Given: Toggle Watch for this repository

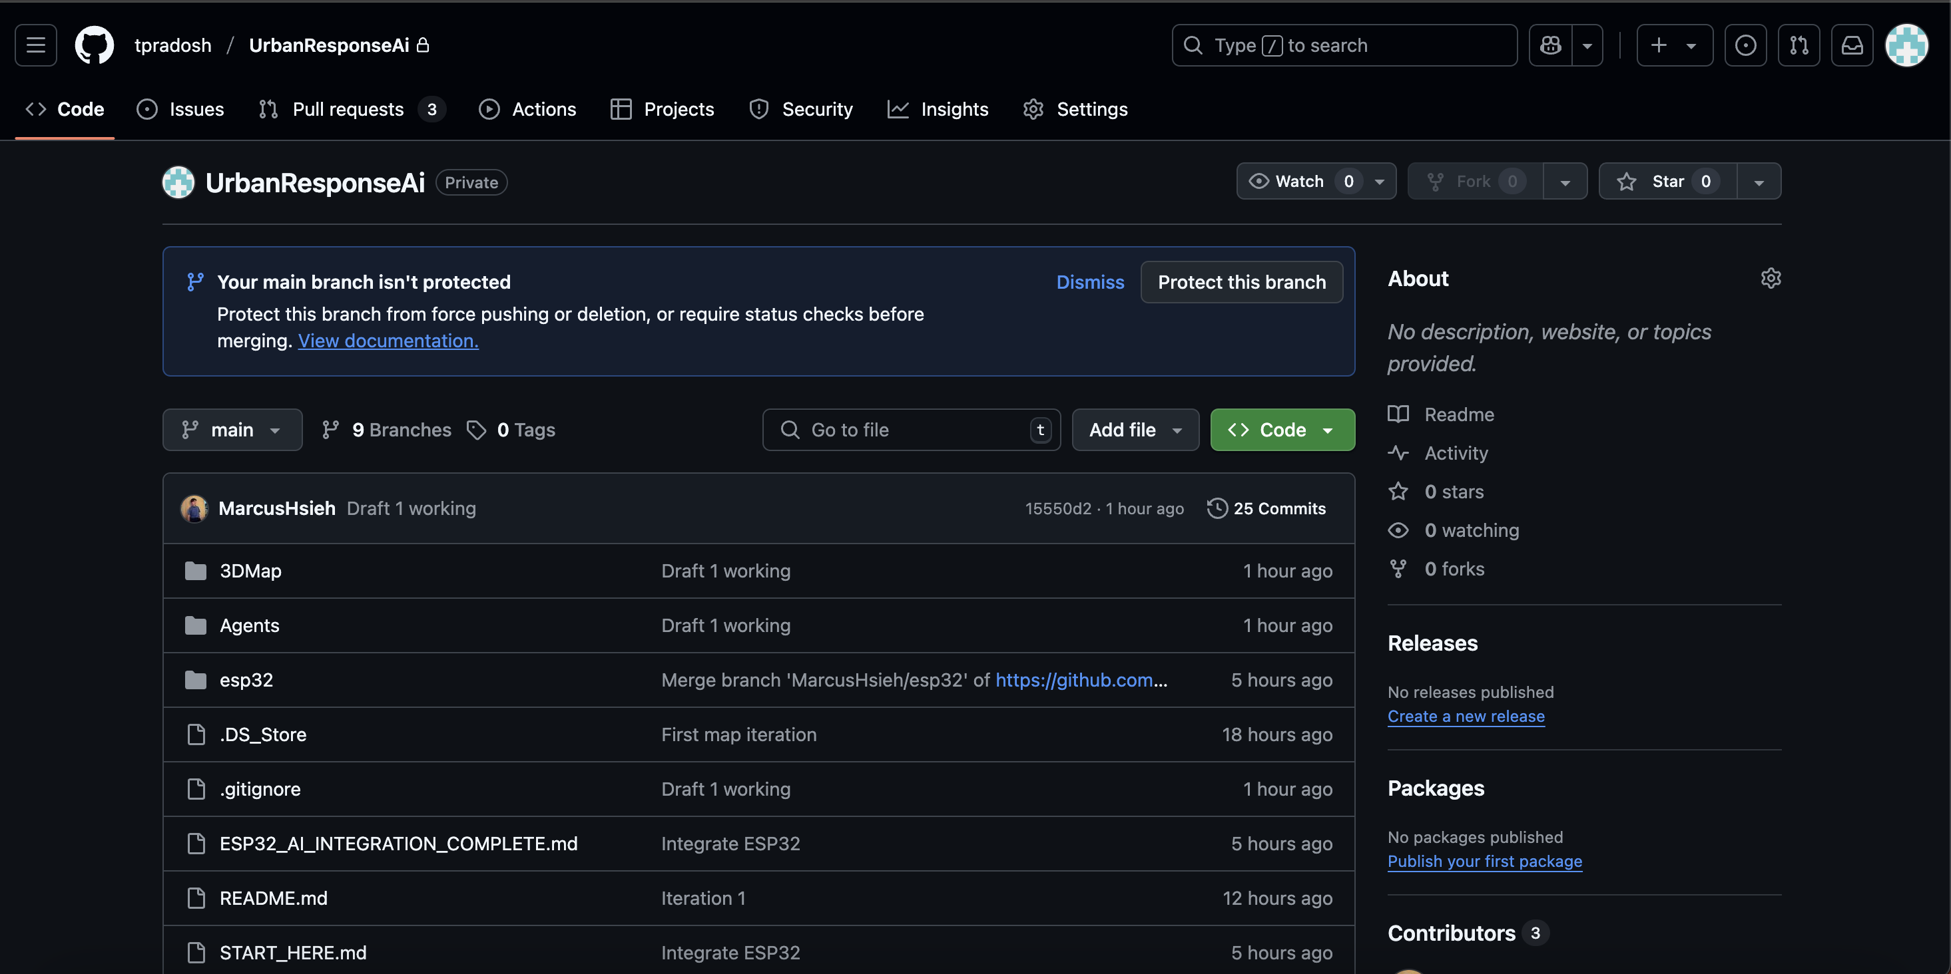Looking at the screenshot, I should tap(1299, 182).
